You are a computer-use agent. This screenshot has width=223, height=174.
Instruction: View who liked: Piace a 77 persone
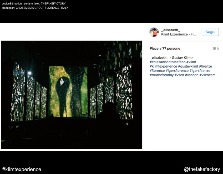(165, 49)
